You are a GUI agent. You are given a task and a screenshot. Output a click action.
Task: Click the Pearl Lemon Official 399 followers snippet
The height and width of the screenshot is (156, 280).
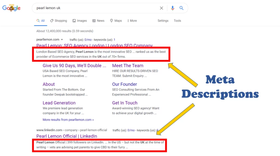pyautogui.click(x=100, y=145)
